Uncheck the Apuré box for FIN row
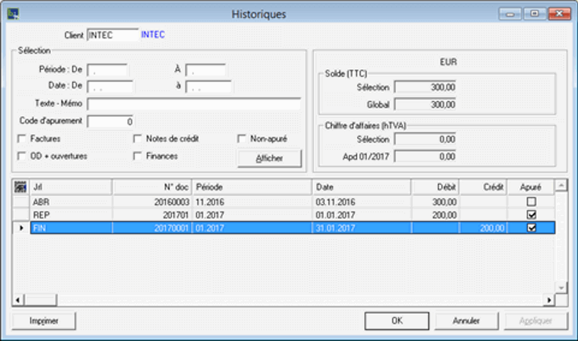The image size is (578, 341). 532,228
